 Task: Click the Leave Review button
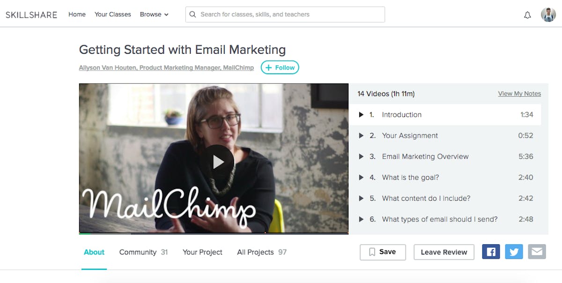(x=444, y=252)
